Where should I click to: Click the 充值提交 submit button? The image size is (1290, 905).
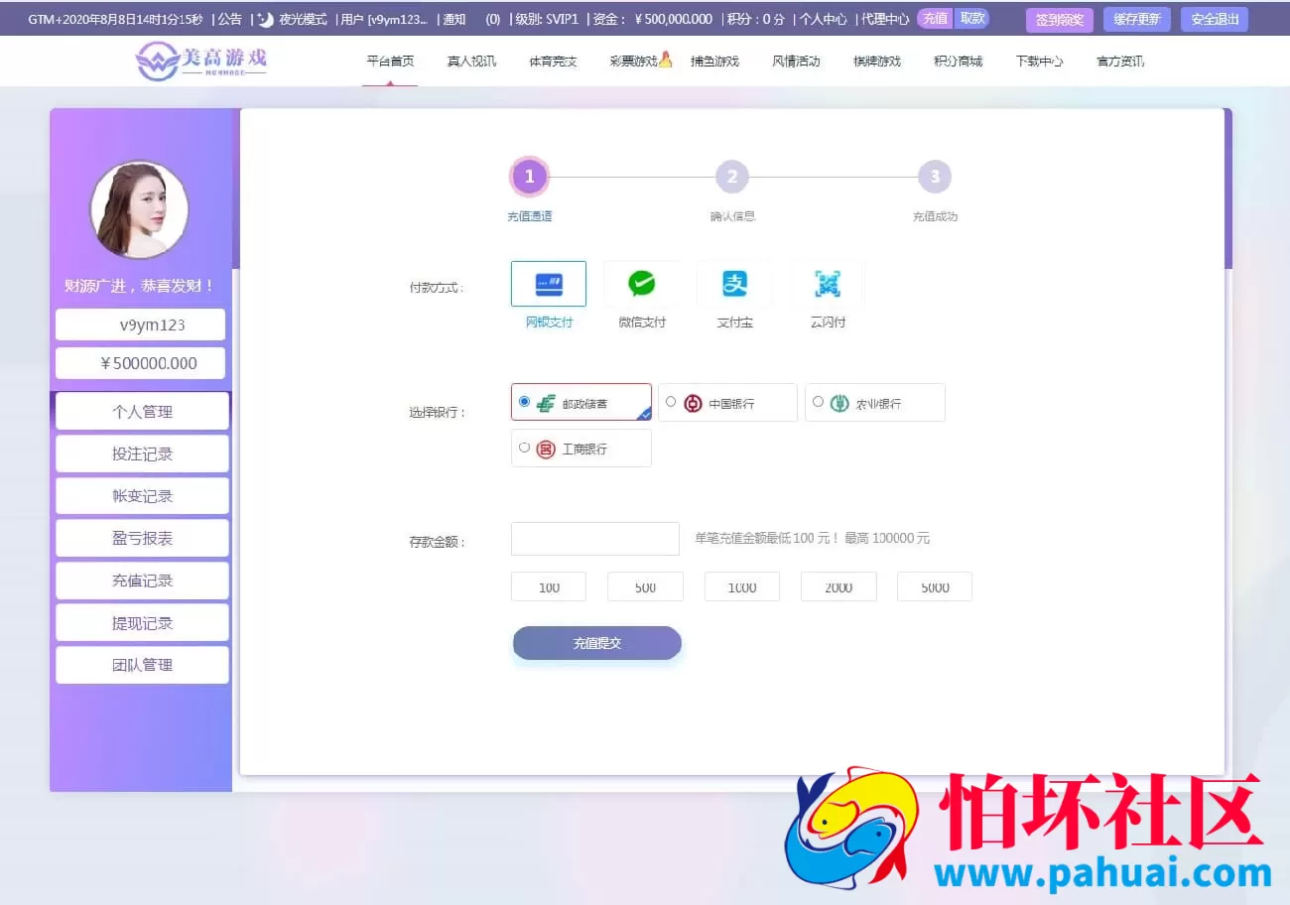(x=596, y=643)
